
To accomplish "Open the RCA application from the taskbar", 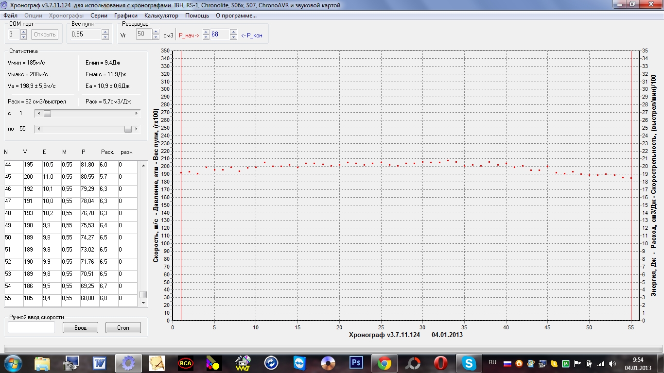I will point(186,363).
